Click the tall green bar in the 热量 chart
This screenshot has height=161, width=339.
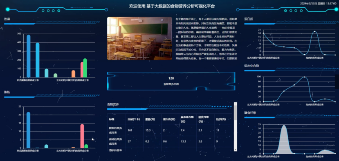(x=85, y=68)
